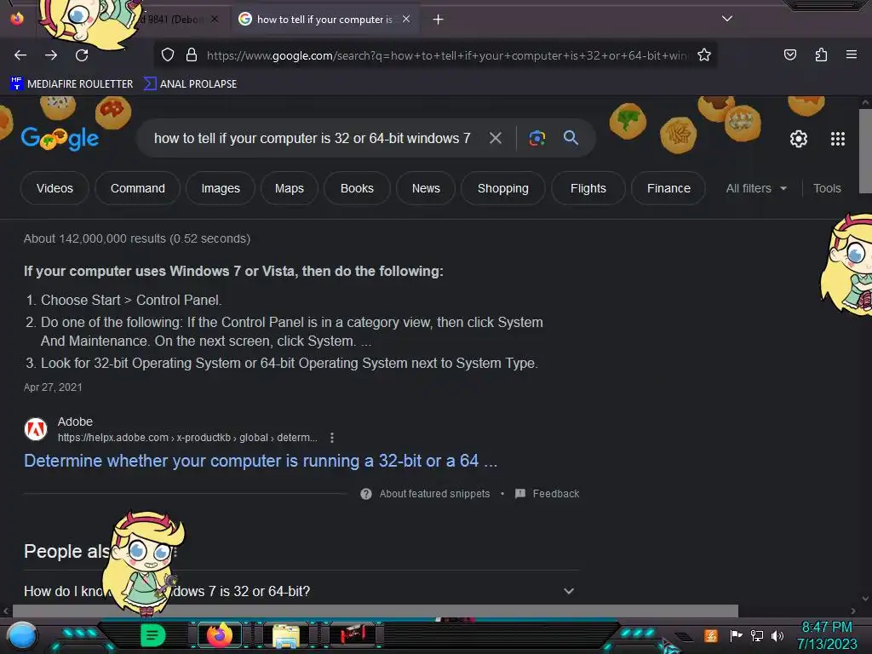This screenshot has width=872, height=654.
Task: Close the how to tell tab
Action: 406,20
